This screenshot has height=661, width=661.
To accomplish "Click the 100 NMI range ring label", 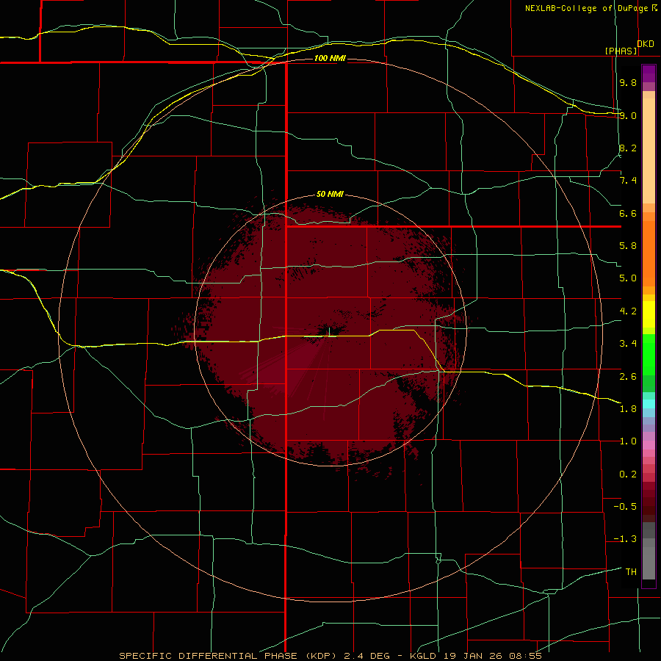I will [x=330, y=58].
